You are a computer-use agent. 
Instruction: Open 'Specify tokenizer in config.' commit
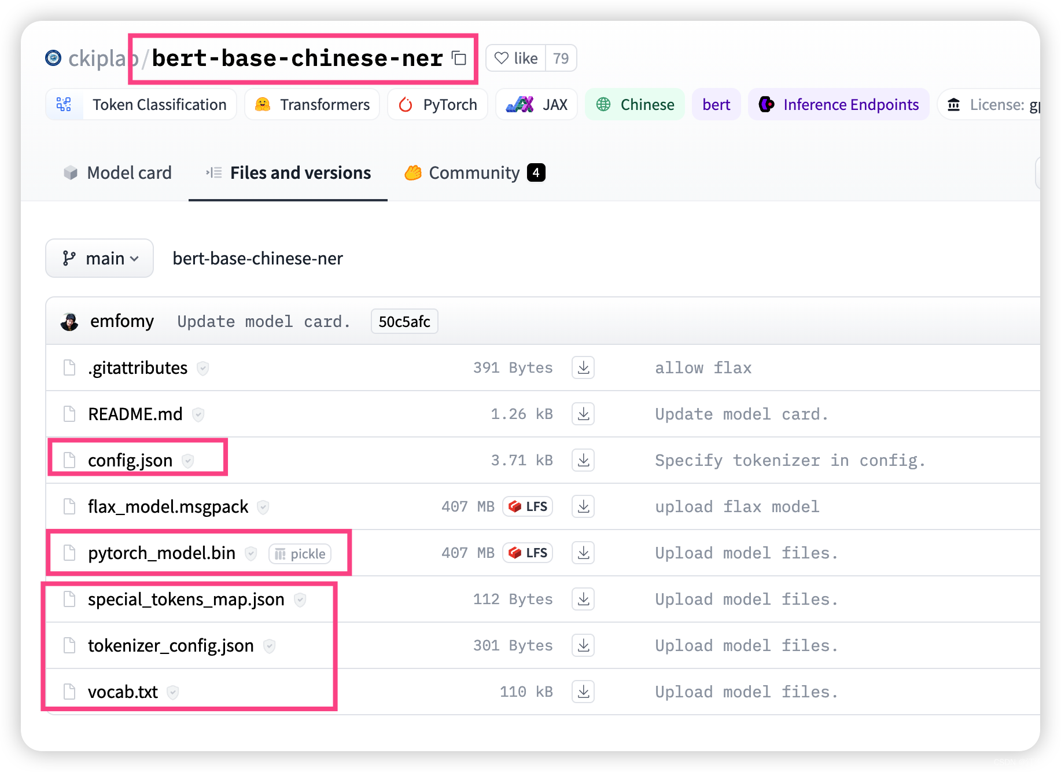(x=790, y=460)
